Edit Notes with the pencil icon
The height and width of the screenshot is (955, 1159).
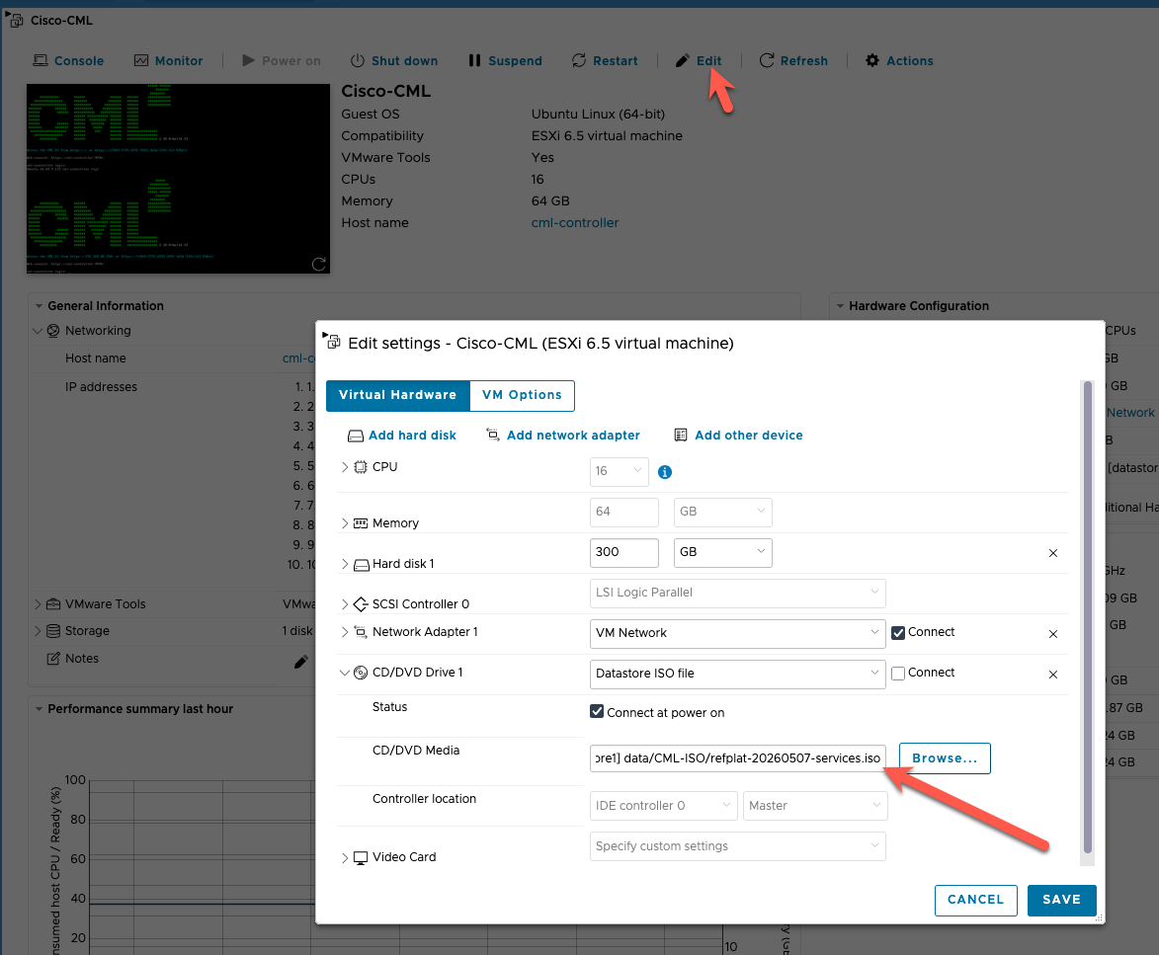[x=300, y=662]
